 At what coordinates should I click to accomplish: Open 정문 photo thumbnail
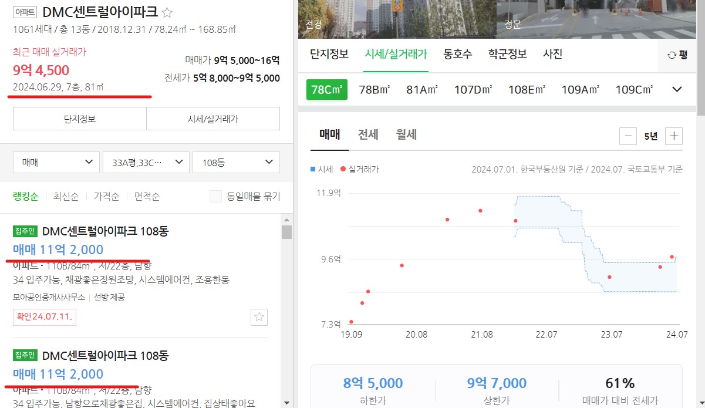tap(597, 19)
